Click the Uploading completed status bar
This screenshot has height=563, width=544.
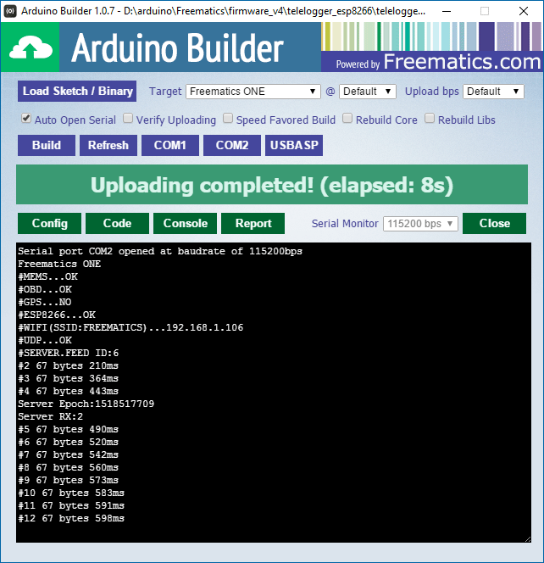point(272,185)
